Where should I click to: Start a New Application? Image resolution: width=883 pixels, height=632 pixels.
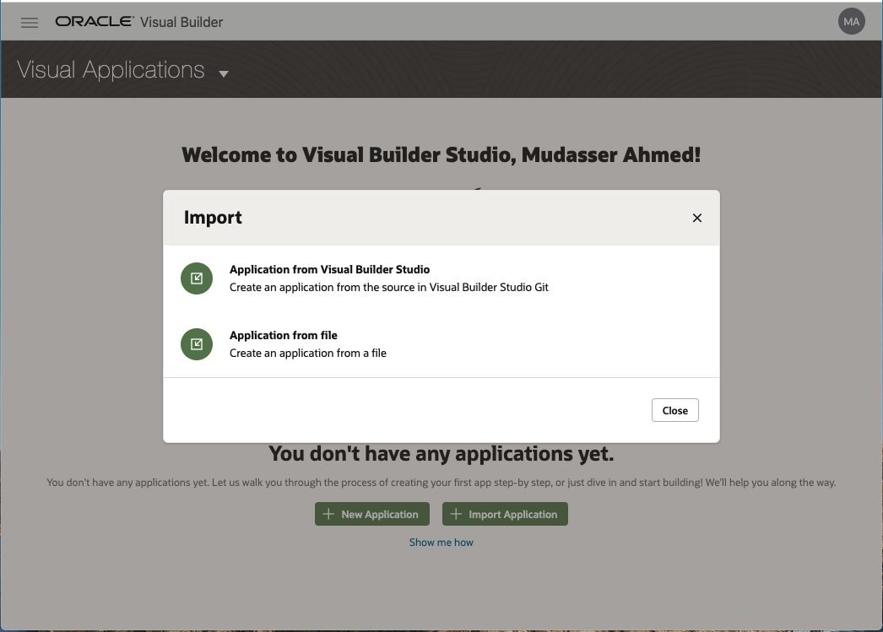[371, 514]
